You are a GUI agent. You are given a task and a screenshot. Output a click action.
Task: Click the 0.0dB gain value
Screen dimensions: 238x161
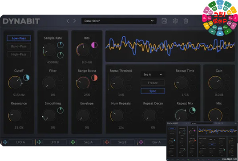click(x=219, y=95)
